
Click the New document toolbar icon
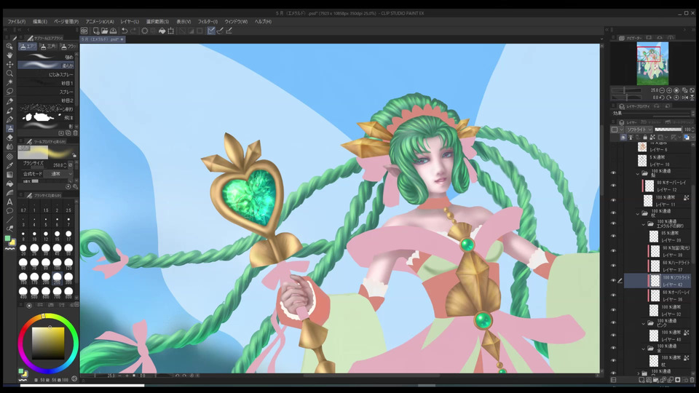pos(96,31)
